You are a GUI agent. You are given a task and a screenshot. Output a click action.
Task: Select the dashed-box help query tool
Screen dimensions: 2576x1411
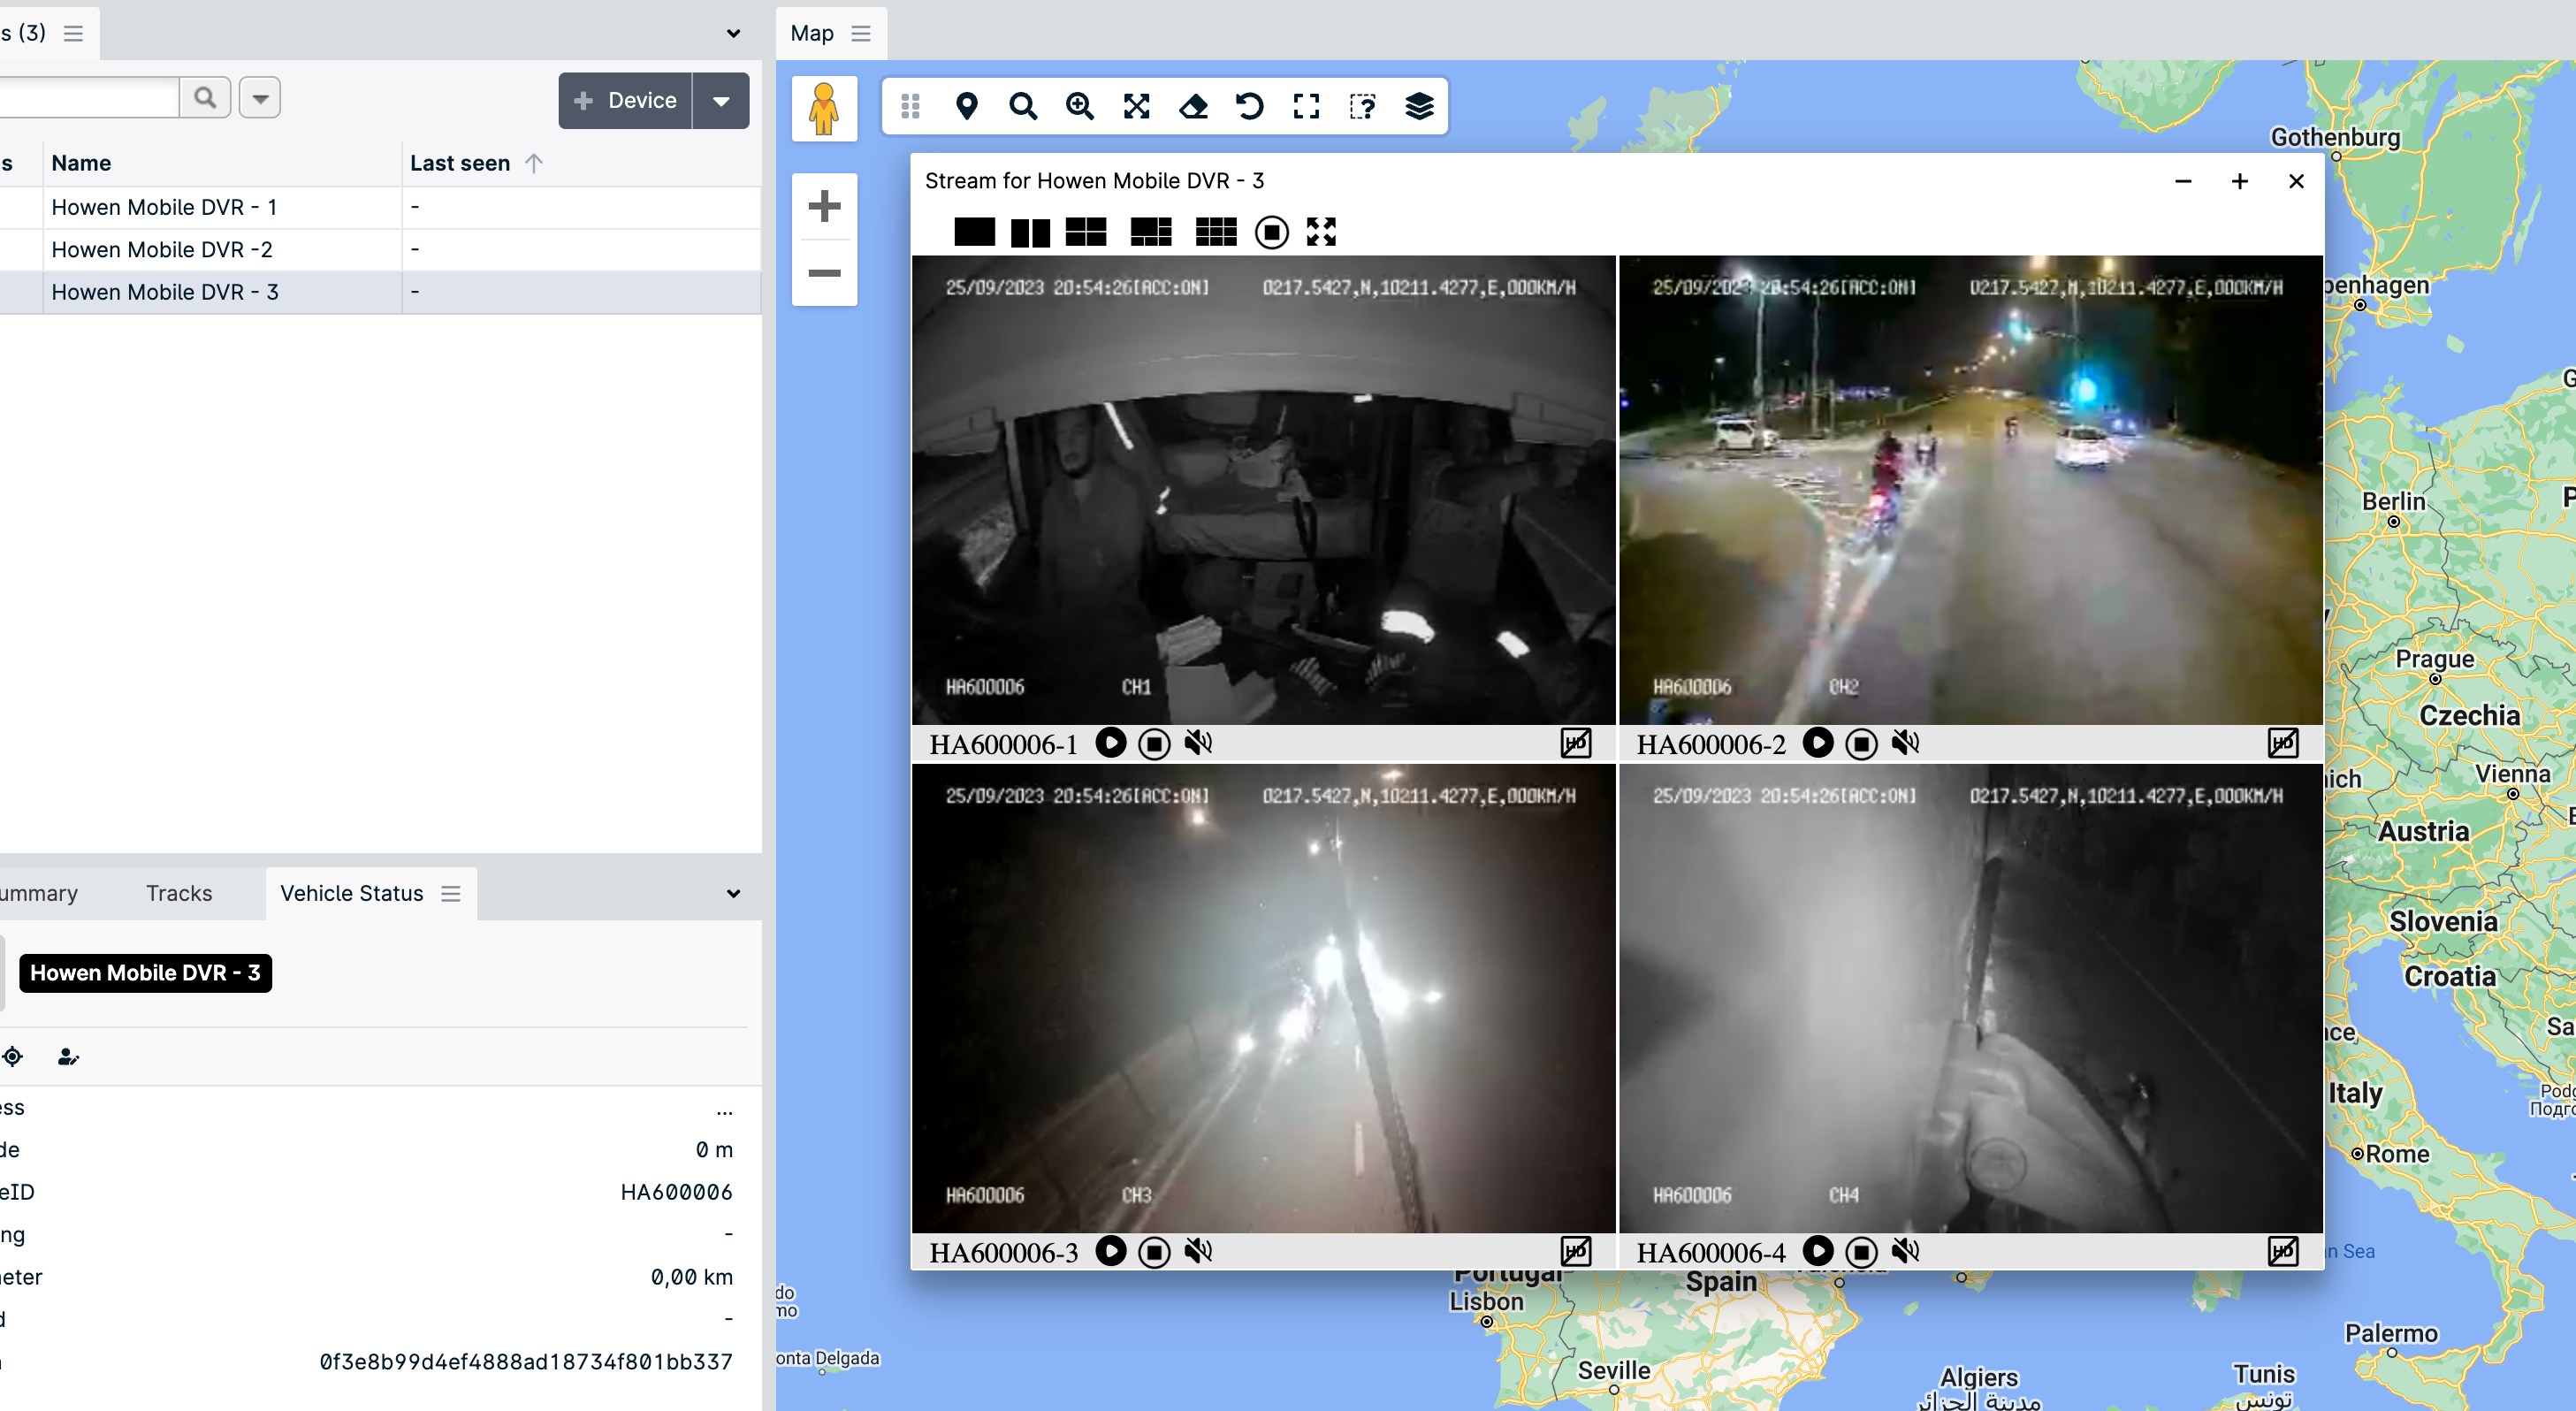[x=1363, y=106]
